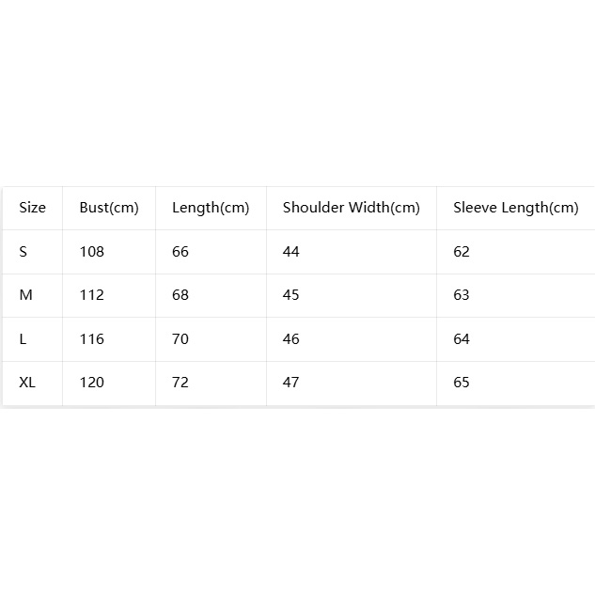The width and height of the screenshot is (595, 595).
Task: Click bust value 116
Action: (x=91, y=339)
